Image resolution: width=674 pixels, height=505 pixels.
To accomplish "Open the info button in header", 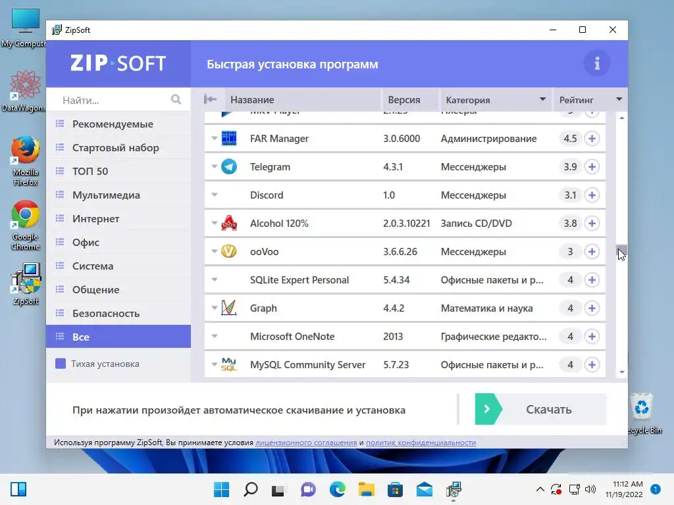I will click(596, 64).
